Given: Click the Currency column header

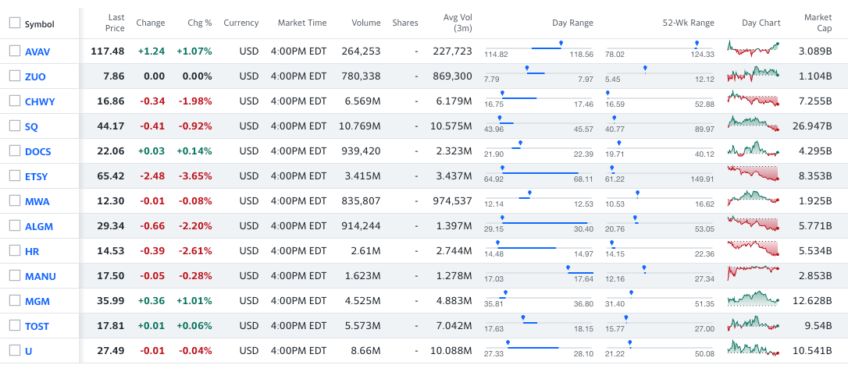Looking at the screenshot, I should (241, 23).
